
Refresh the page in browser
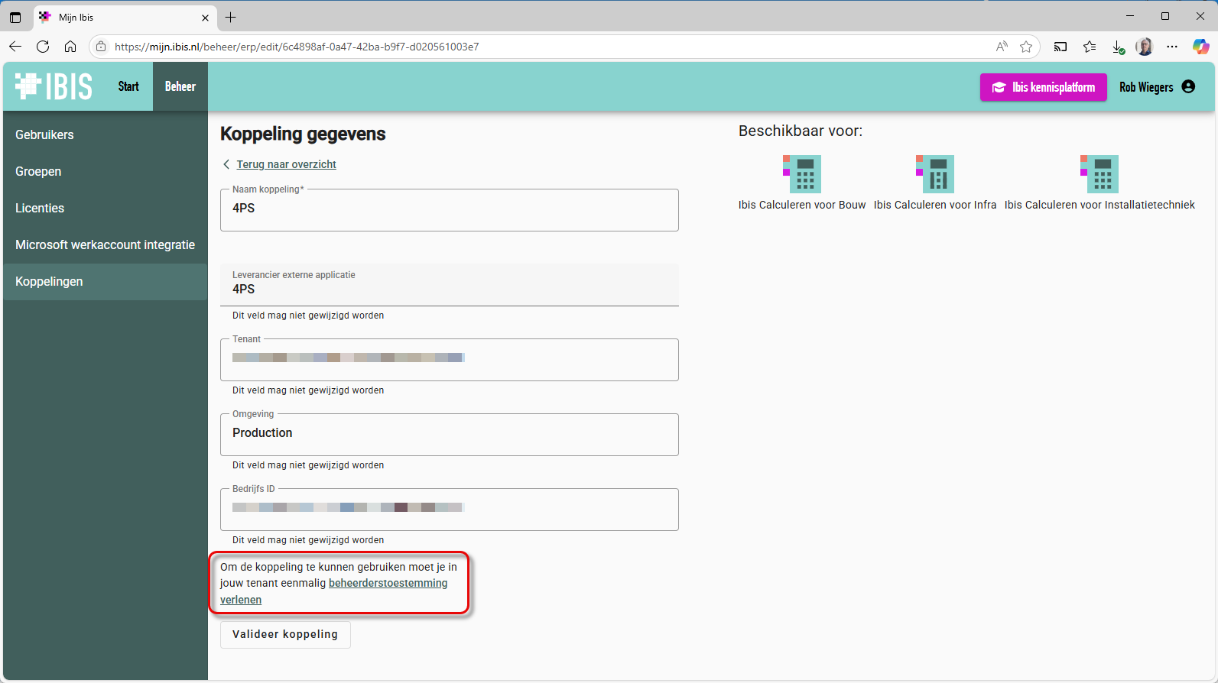[43, 47]
